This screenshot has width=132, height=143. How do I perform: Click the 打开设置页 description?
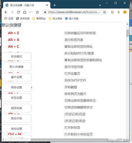(x=72, y=74)
